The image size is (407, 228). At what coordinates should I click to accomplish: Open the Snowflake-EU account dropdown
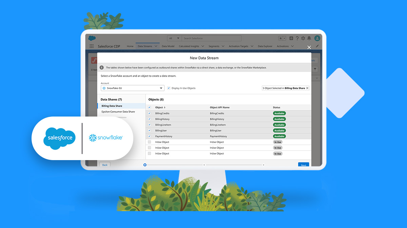point(161,88)
